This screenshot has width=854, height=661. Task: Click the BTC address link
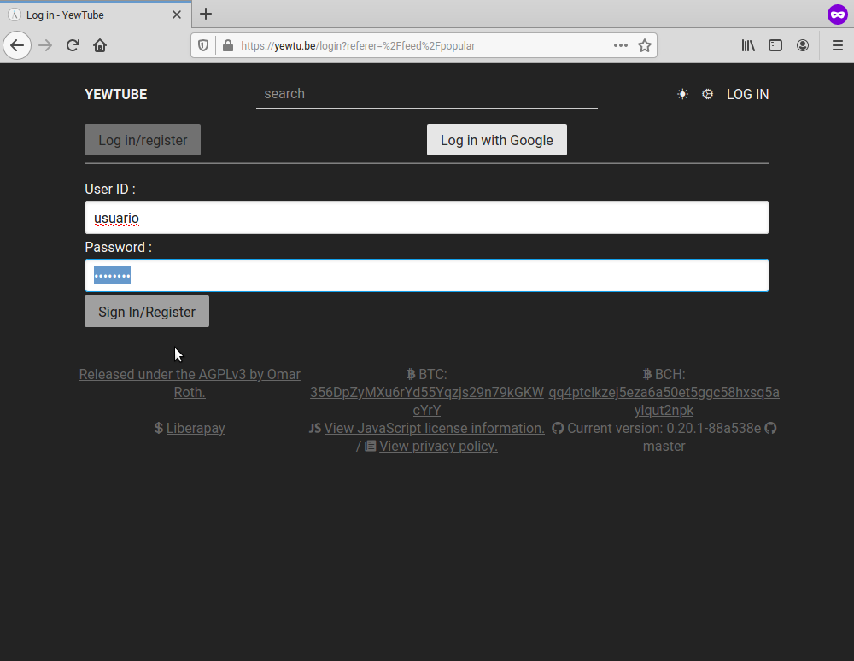tap(427, 401)
